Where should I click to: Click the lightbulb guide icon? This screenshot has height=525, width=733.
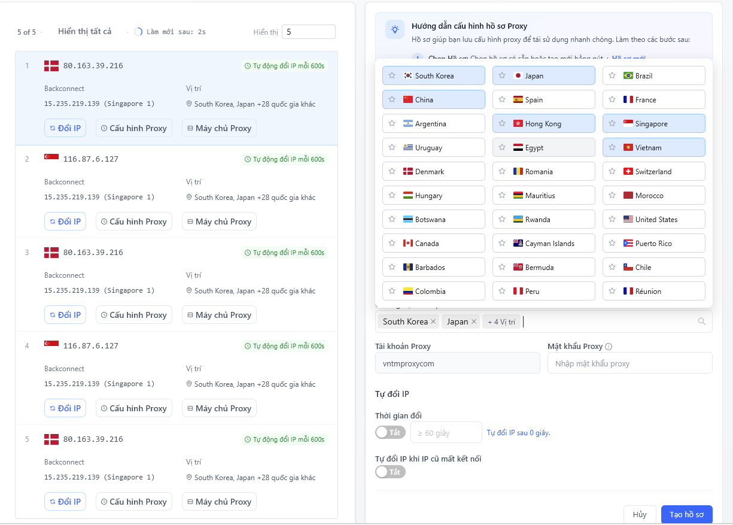395,29
